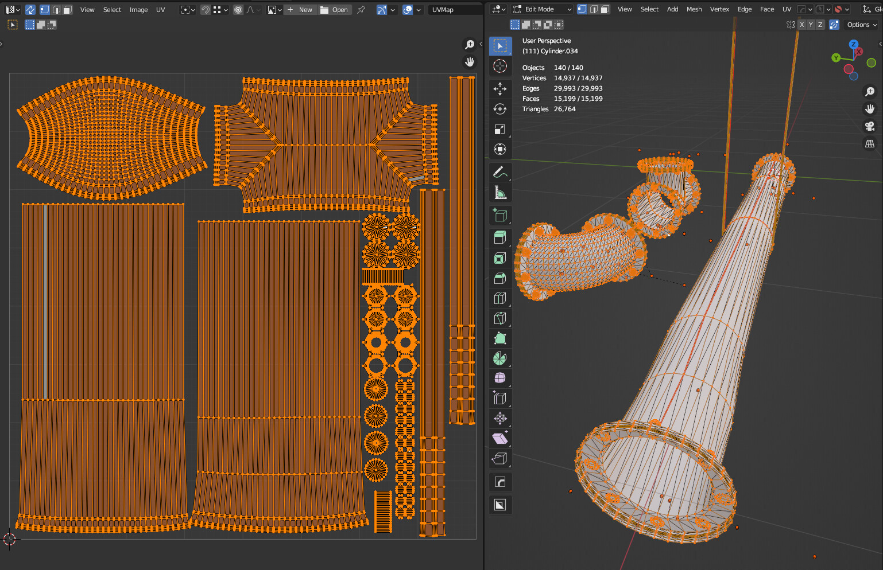
Task: Open the Edit Mode dropdown
Action: coord(543,9)
